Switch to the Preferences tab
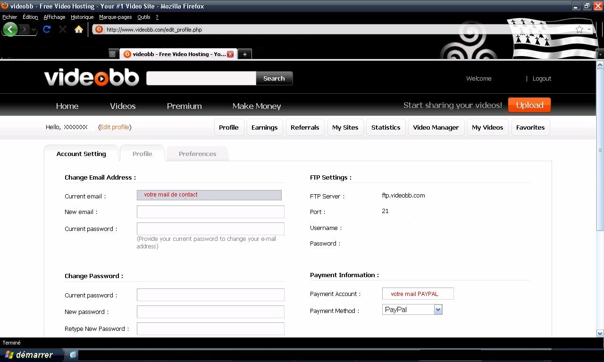The width and height of the screenshot is (604, 362). pos(197,154)
